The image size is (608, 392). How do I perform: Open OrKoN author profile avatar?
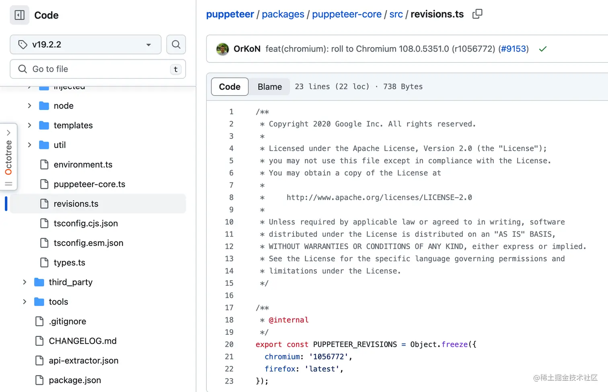click(x=222, y=49)
